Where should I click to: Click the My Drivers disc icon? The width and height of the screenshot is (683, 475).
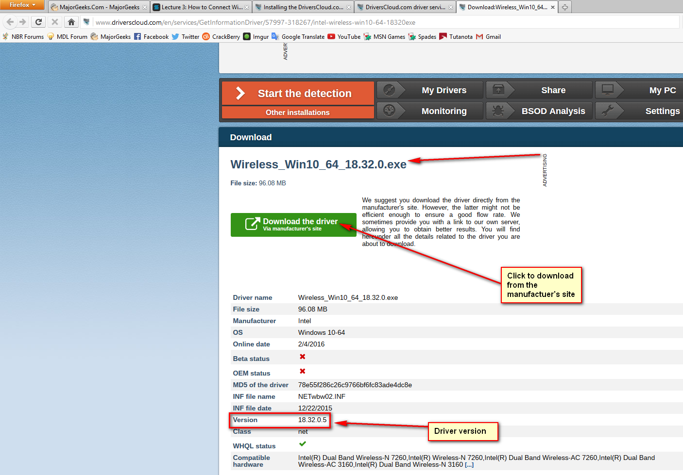click(x=389, y=90)
